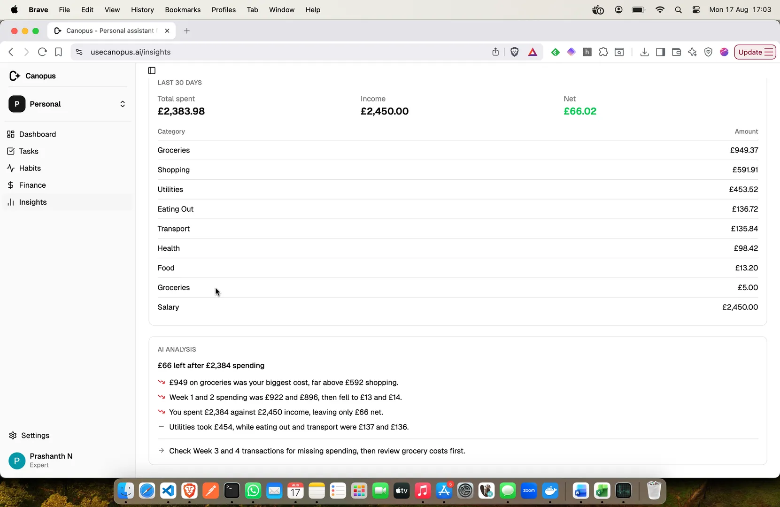Focus the usecanopus.ai/insights address bar
This screenshot has height=507, width=780.
click(282, 52)
